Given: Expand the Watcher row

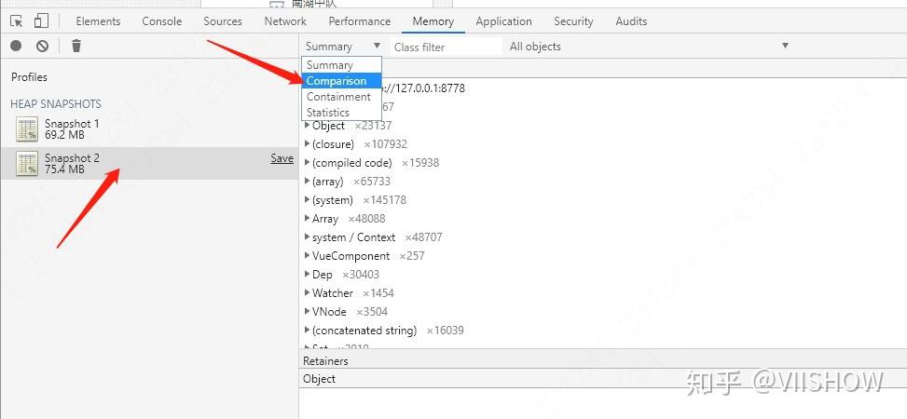Looking at the screenshot, I should 308,293.
